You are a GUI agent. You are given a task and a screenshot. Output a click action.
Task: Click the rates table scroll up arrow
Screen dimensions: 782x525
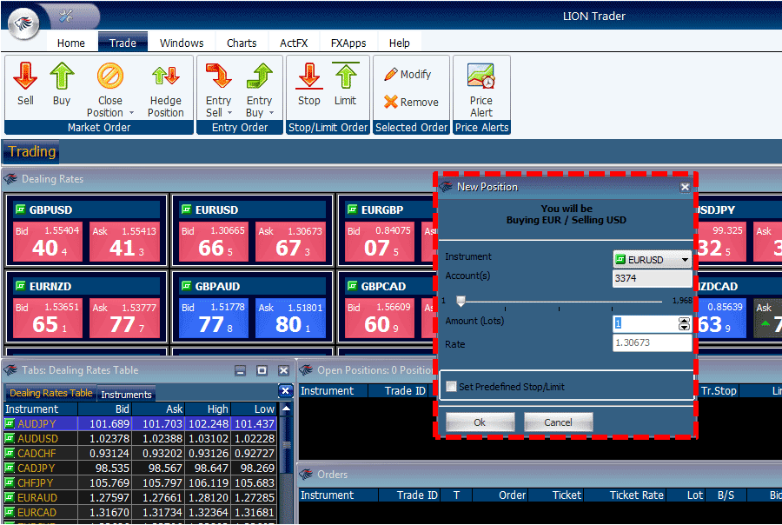click(x=286, y=409)
